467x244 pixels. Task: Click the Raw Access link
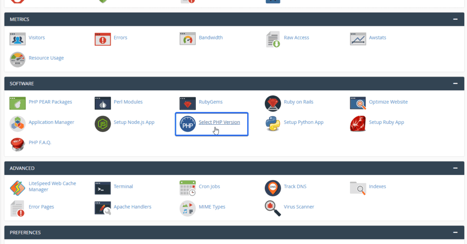(x=297, y=38)
